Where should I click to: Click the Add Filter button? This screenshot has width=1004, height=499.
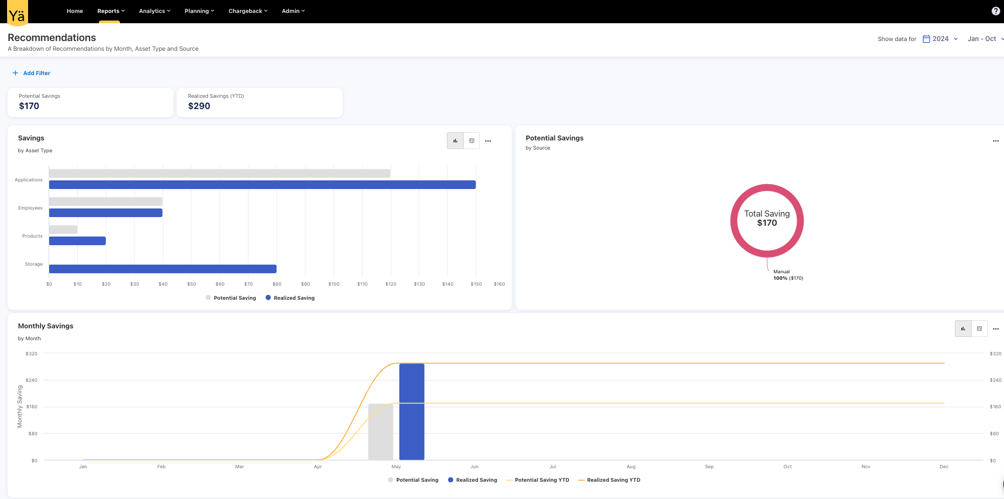[32, 73]
